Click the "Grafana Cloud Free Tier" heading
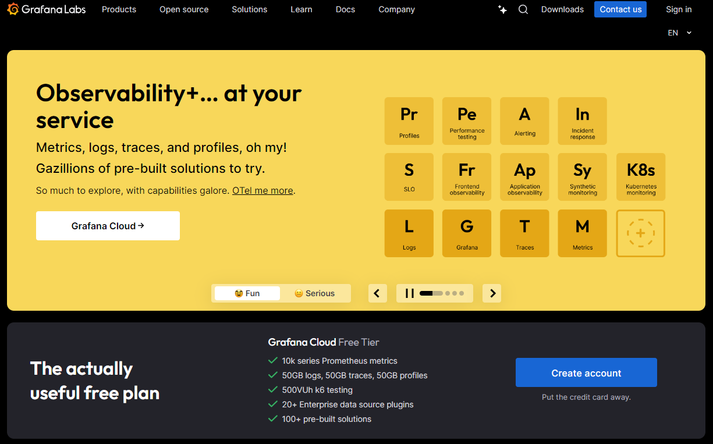 pyautogui.click(x=324, y=342)
